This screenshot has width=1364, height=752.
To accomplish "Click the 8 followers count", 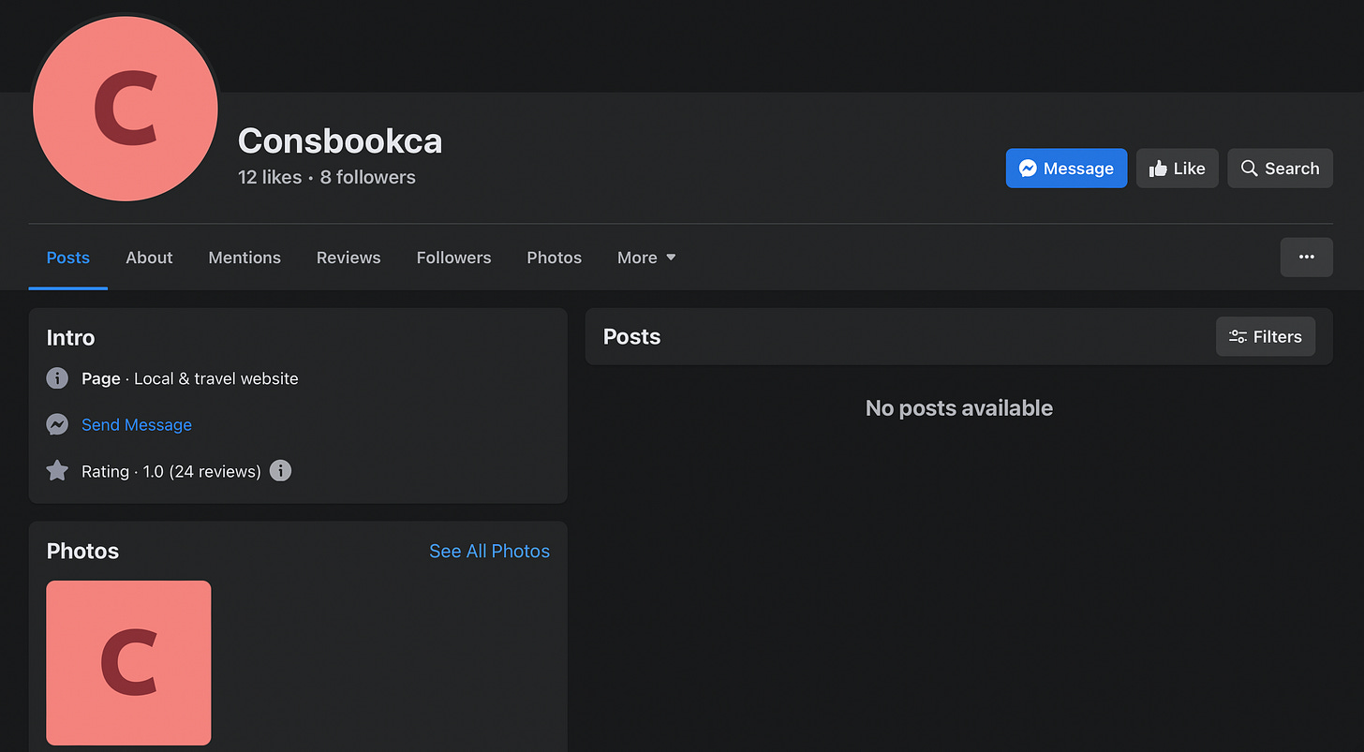I will point(368,177).
